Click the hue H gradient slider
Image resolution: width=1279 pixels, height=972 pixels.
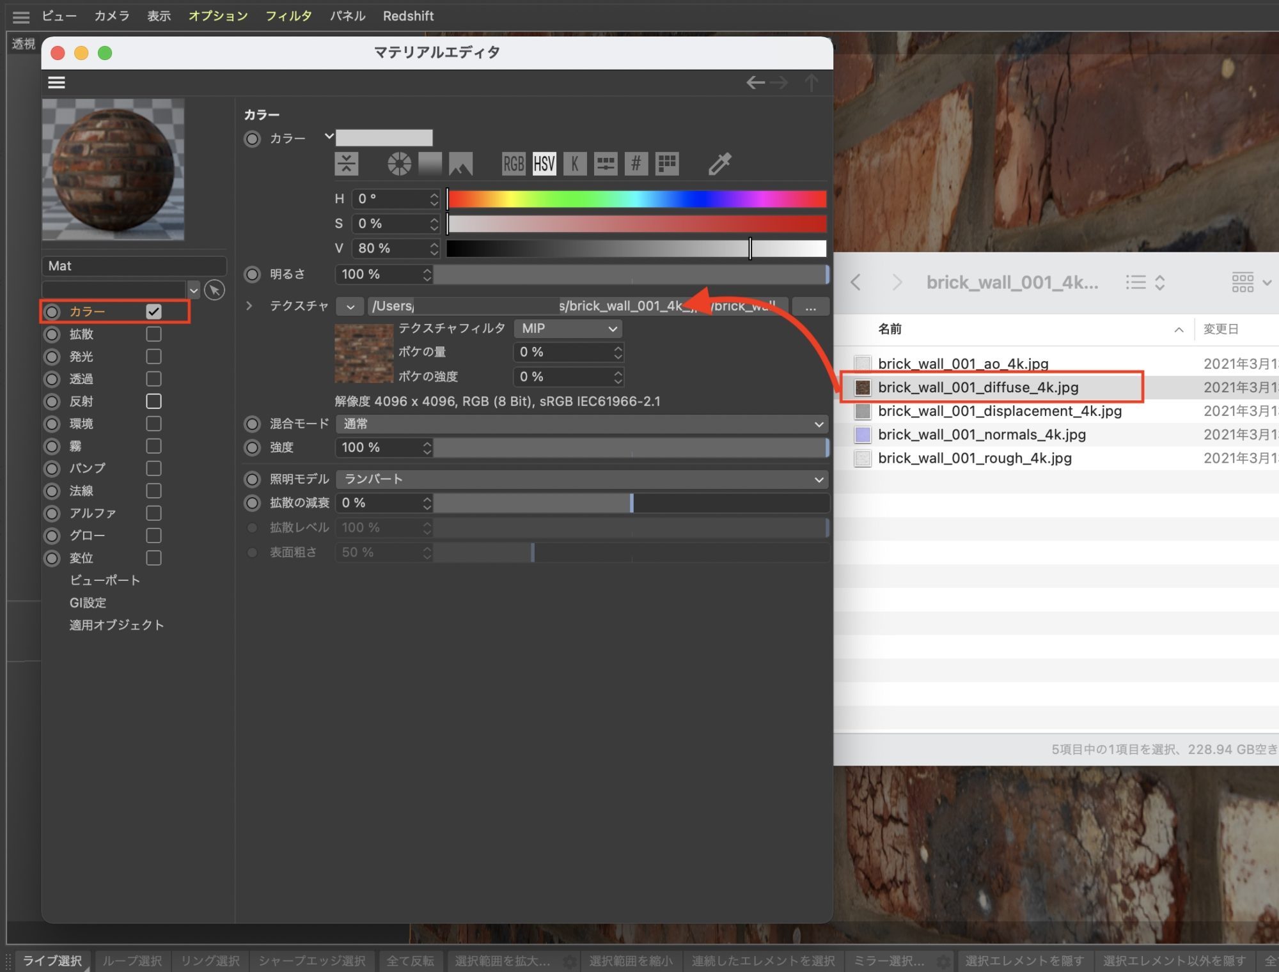pos(636,199)
